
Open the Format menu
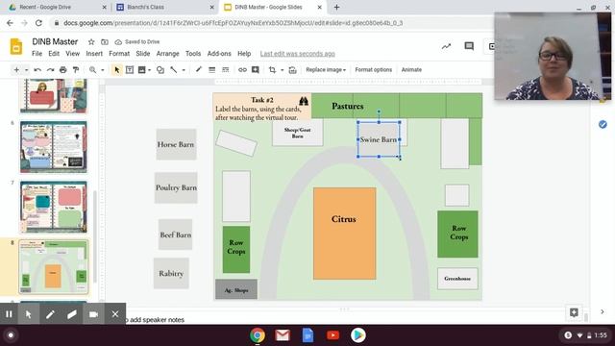click(x=119, y=54)
